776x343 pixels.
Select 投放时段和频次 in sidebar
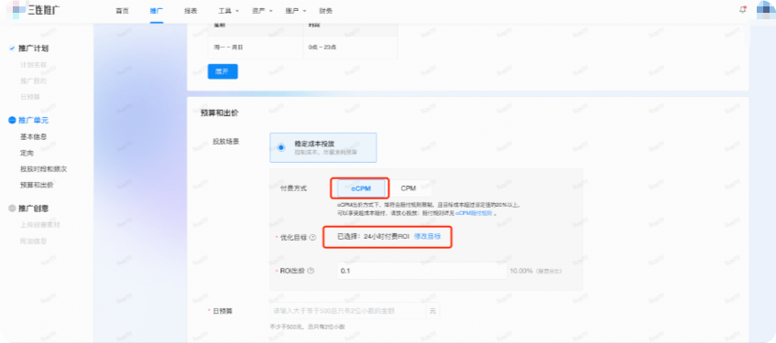coord(44,169)
